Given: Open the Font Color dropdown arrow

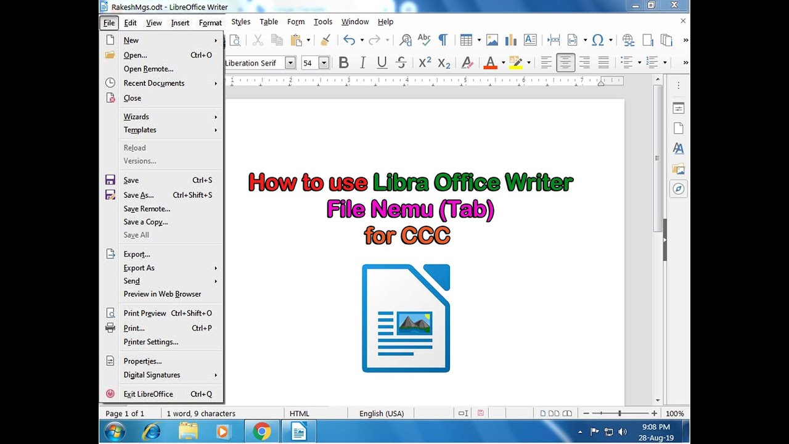Looking at the screenshot, I should pos(502,62).
